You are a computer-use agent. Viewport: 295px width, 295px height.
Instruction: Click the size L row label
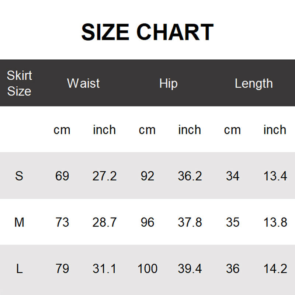[x=19, y=269]
